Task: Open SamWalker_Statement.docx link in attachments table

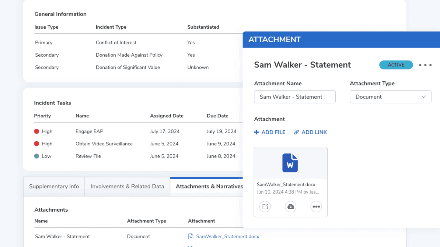Action: 227,236
